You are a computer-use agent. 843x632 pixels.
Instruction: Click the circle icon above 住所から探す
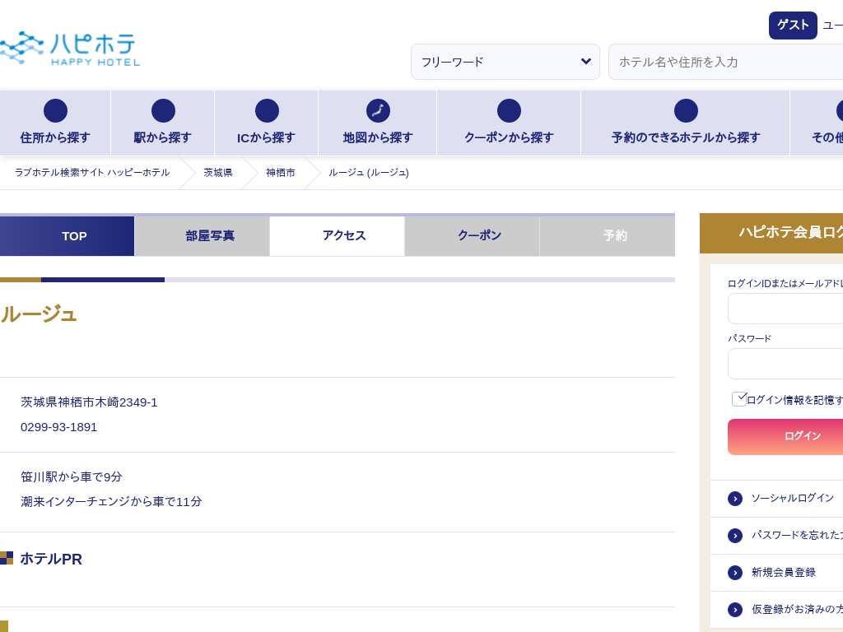(x=55, y=111)
